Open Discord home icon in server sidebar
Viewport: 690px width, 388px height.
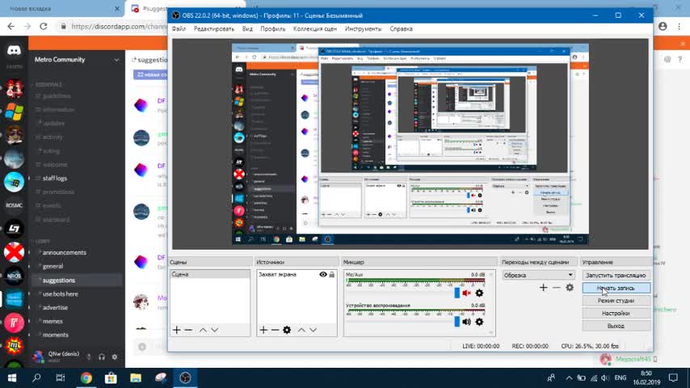tap(14, 50)
